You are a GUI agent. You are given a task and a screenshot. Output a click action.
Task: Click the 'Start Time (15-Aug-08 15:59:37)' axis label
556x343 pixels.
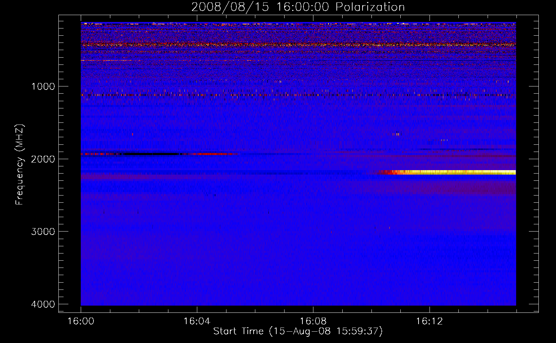298,331
